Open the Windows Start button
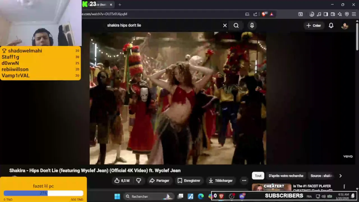Viewport: 359px width, 202px height. [x=117, y=196]
